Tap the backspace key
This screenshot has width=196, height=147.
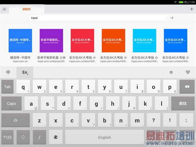[187, 87]
